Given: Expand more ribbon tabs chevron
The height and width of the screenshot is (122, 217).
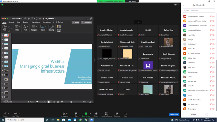Looking at the screenshot, I should pos(54,22).
